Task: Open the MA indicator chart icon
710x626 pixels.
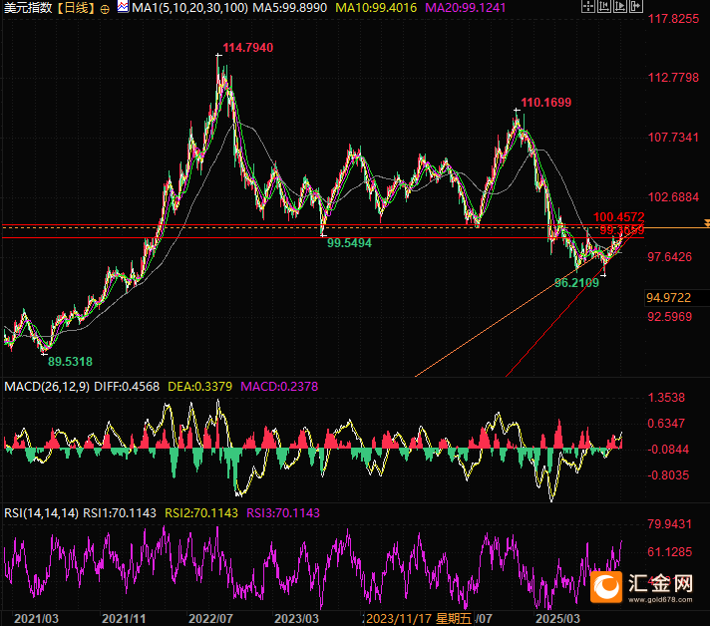Action: click(x=123, y=7)
